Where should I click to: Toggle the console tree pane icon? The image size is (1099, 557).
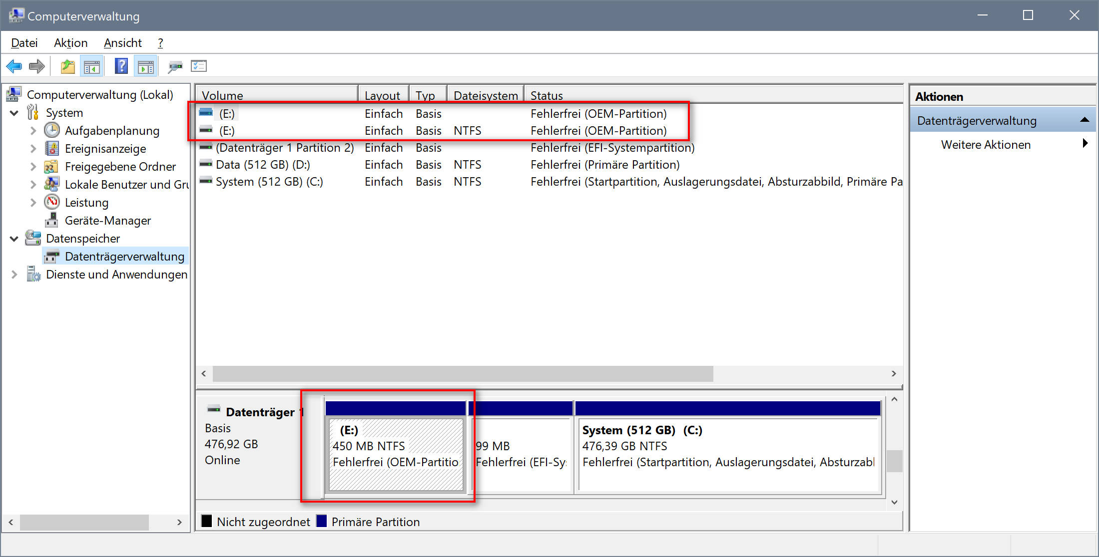92,66
